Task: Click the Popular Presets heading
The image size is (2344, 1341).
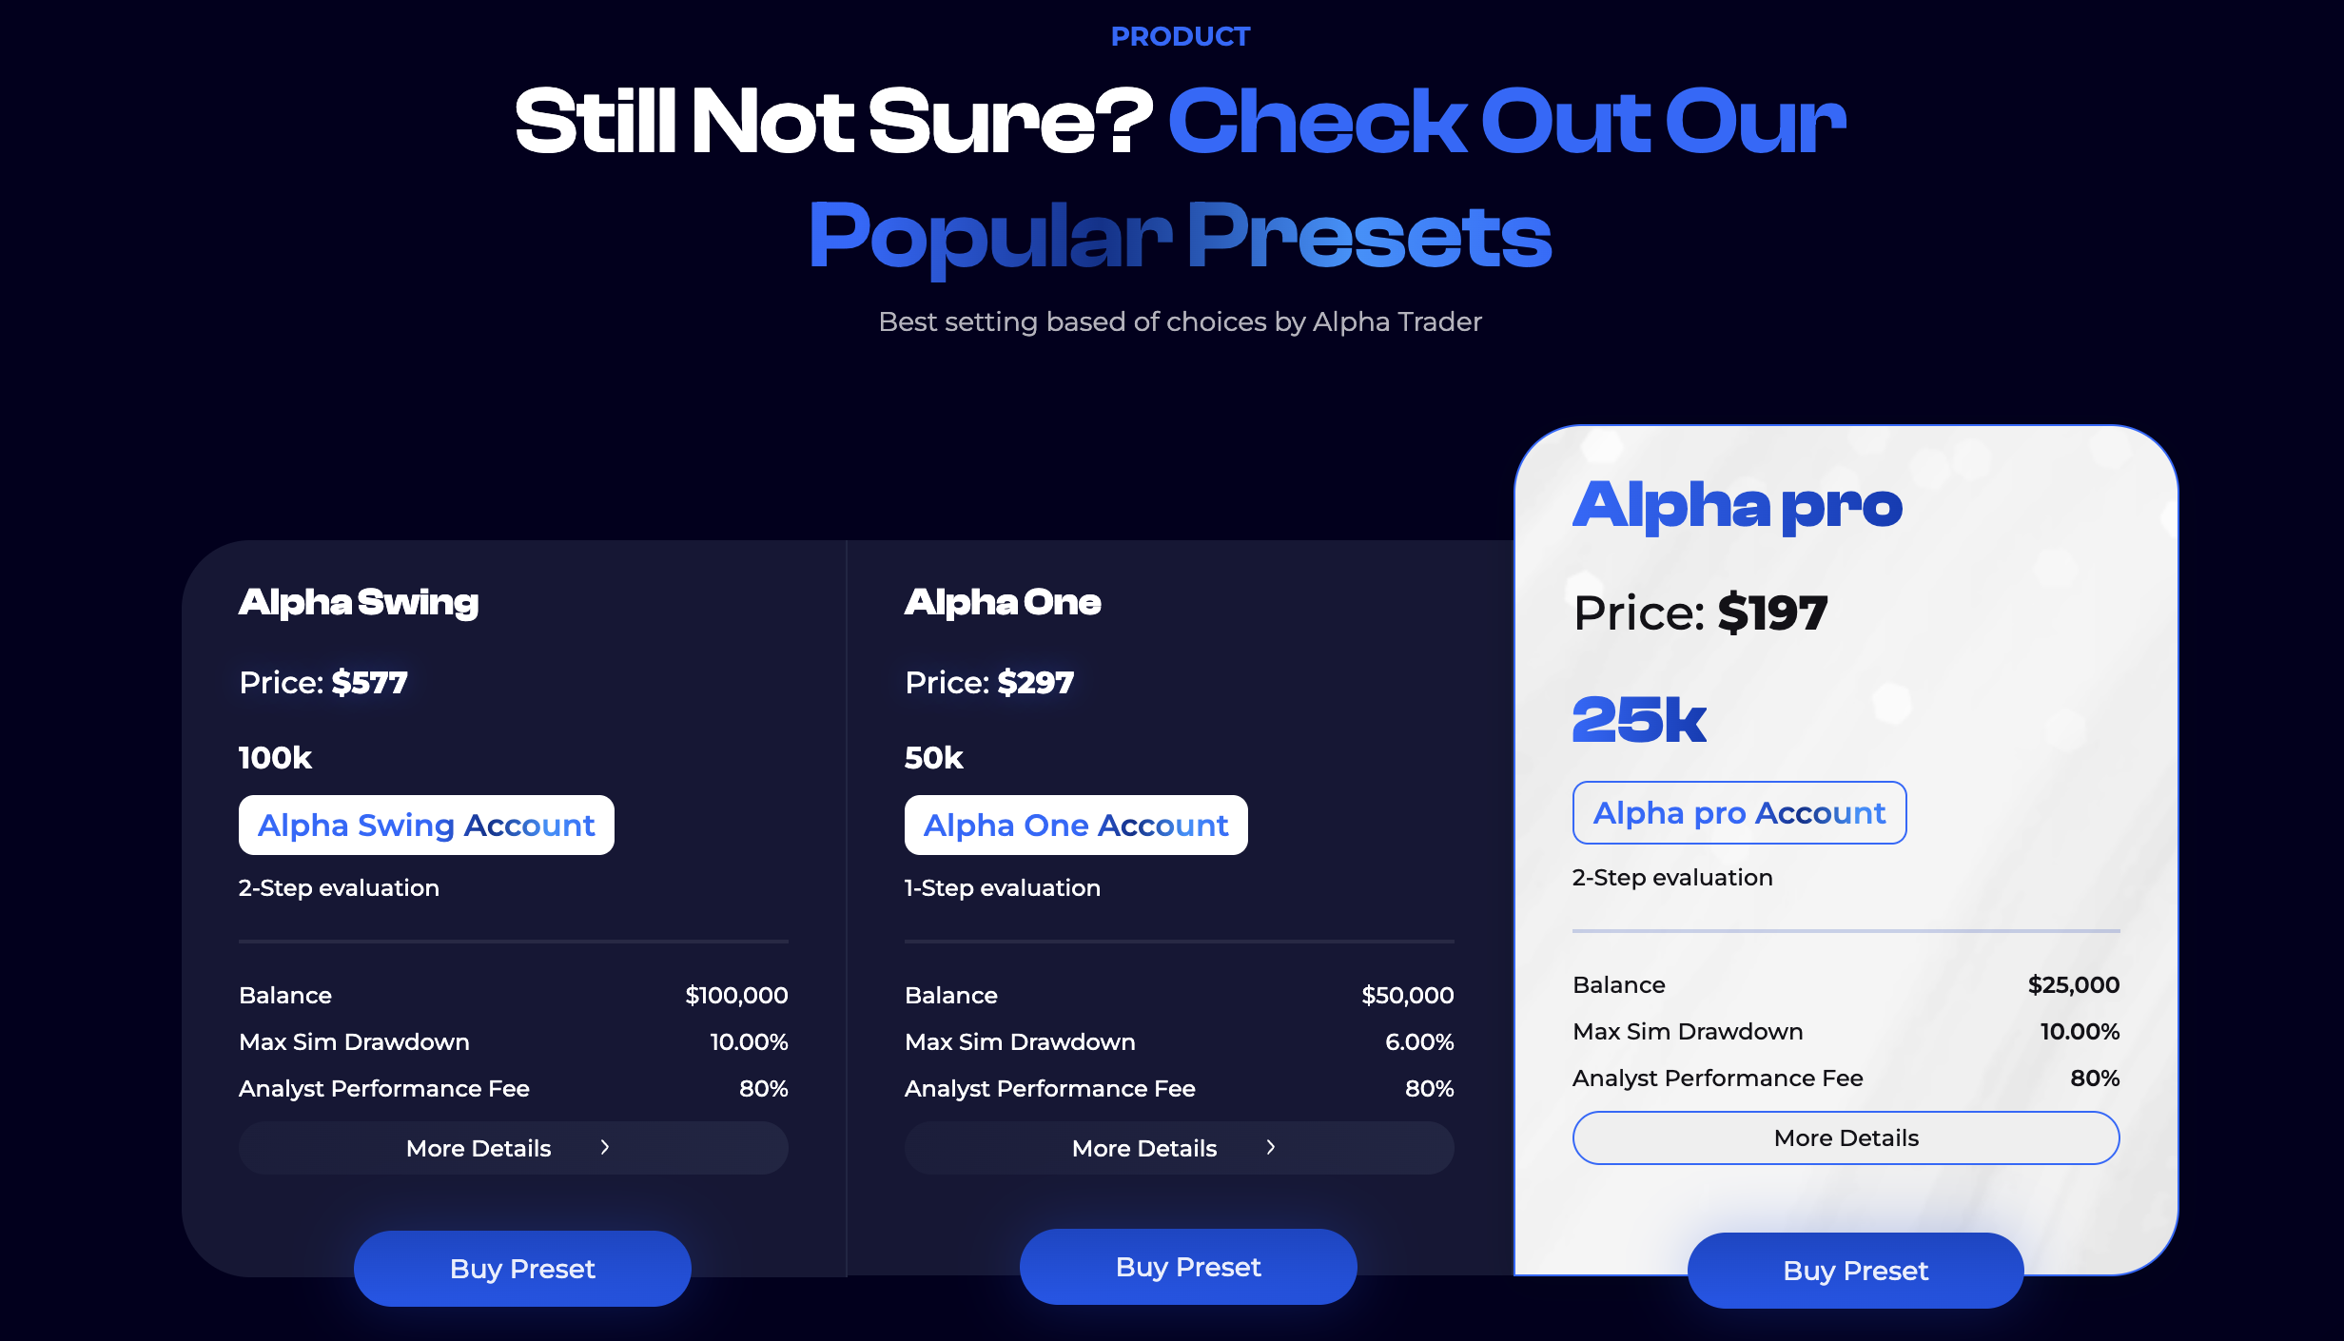Action: point(1179,235)
